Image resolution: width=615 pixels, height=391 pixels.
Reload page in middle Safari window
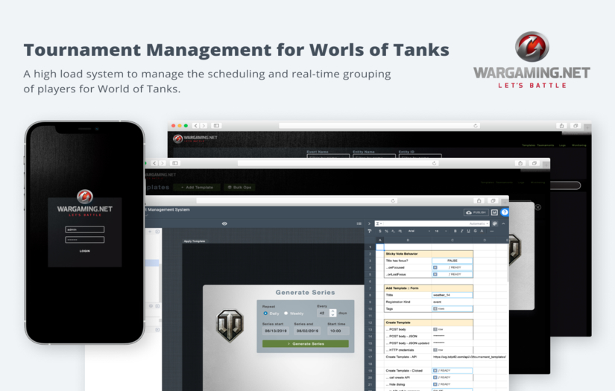point(434,163)
